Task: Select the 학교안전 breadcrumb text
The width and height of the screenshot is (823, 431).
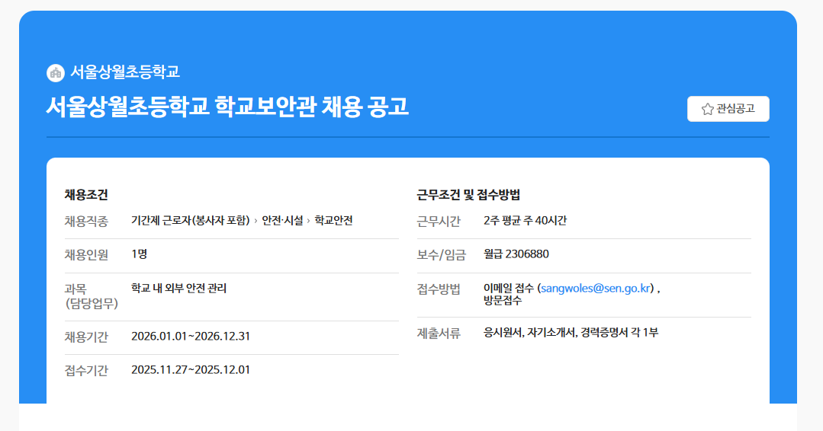Action: tap(333, 221)
